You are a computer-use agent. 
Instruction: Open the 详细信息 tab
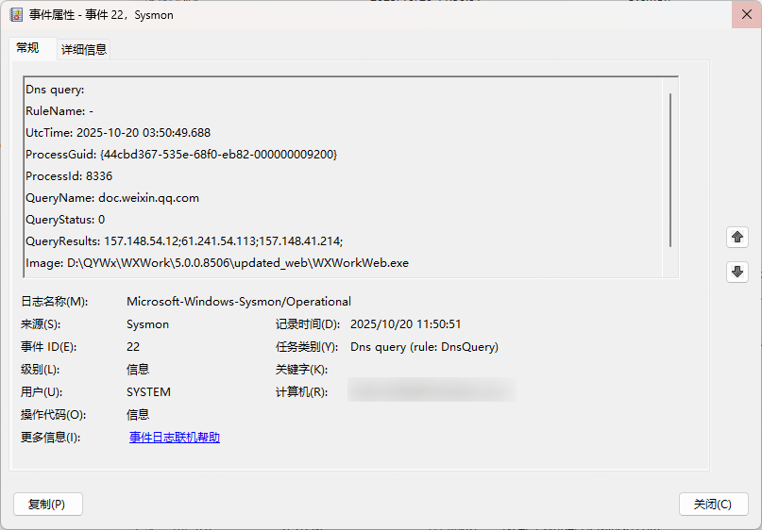[84, 49]
